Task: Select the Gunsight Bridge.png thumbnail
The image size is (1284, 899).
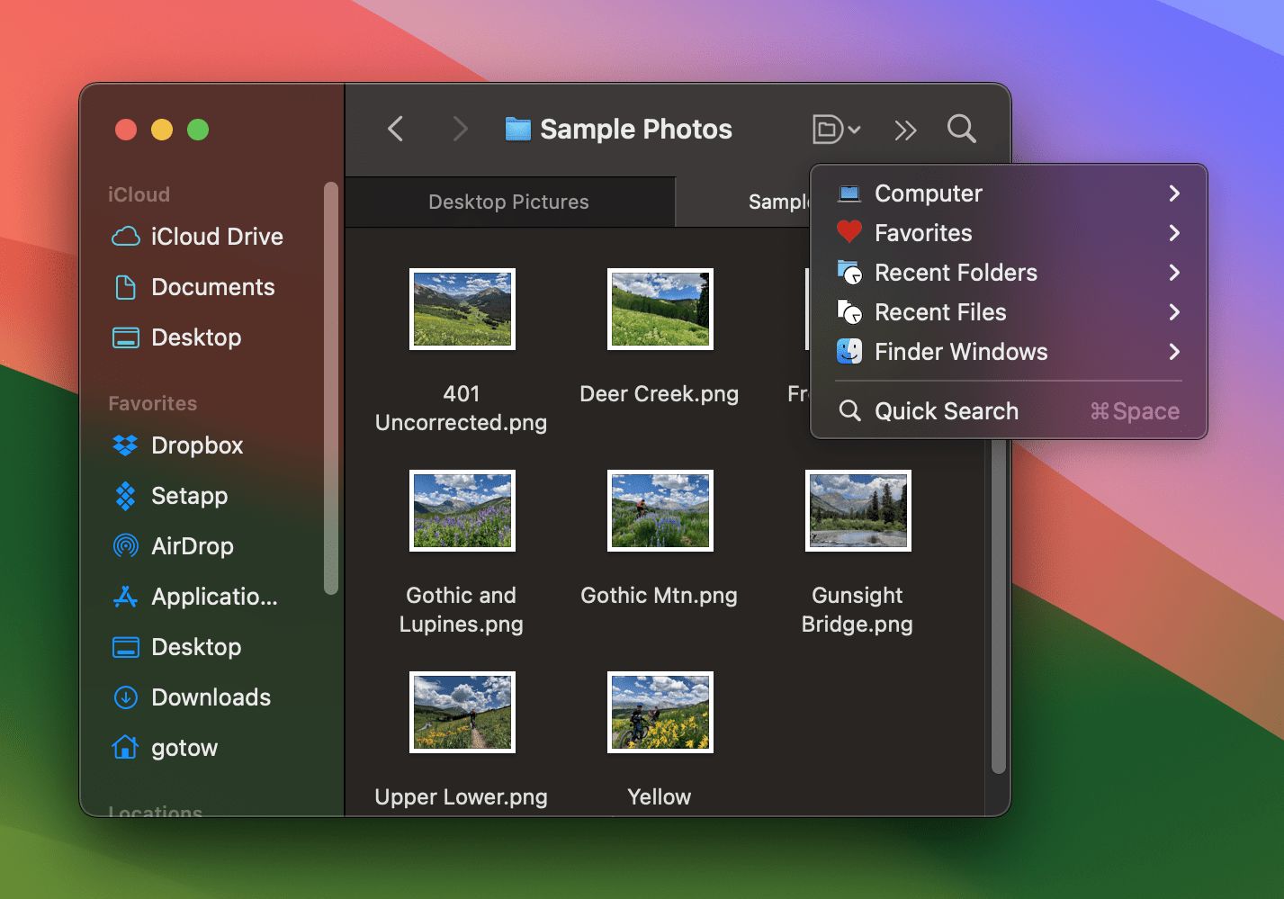Action: click(857, 510)
